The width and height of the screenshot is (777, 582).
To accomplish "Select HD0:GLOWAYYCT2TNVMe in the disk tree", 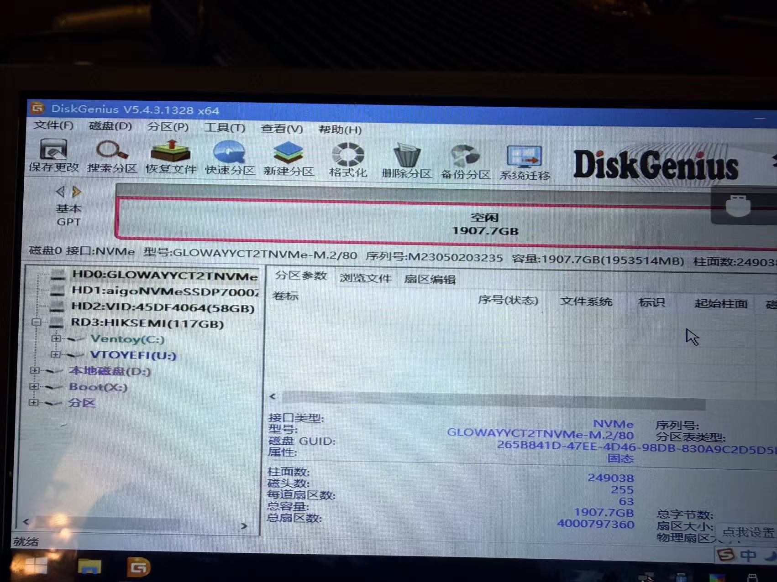I will tap(165, 275).
